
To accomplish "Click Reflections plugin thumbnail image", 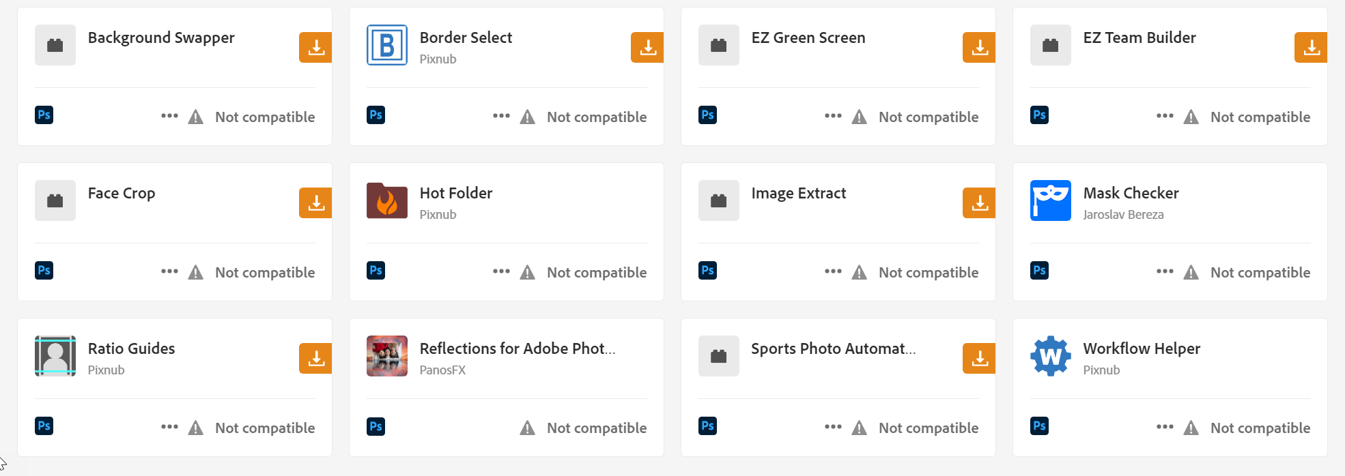I will [x=387, y=356].
